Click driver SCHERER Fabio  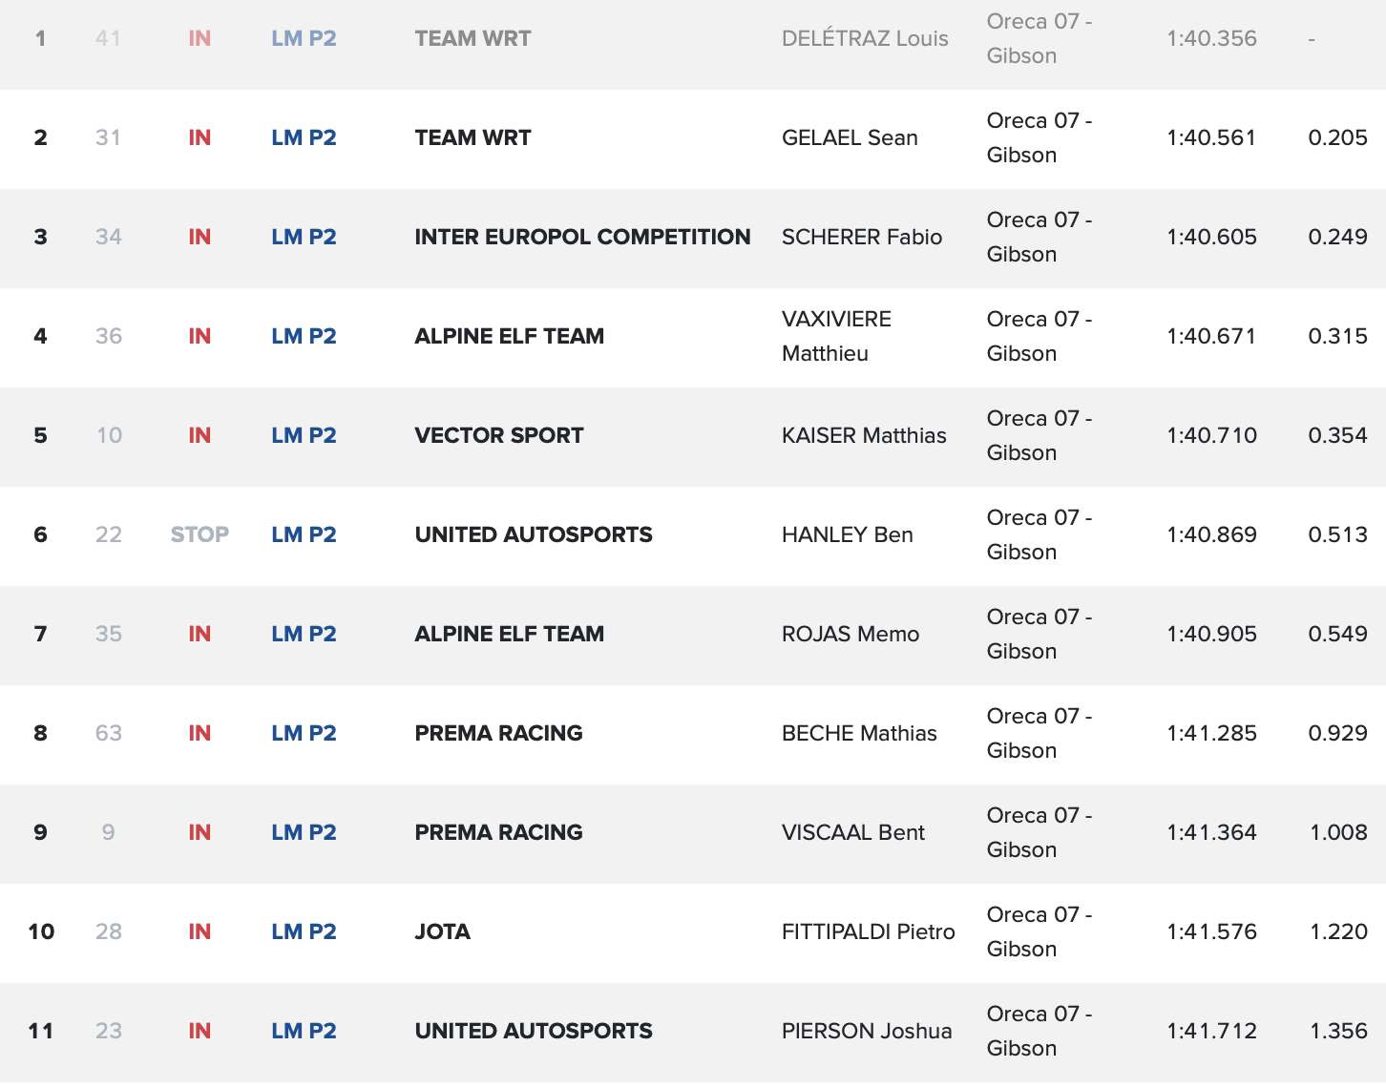[x=862, y=237]
